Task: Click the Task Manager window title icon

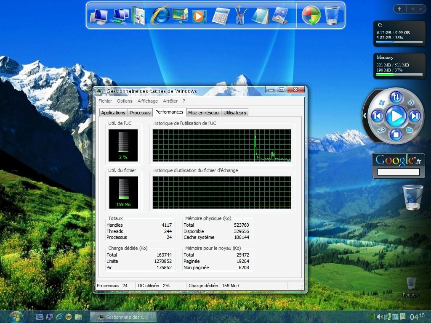Action: [x=99, y=91]
